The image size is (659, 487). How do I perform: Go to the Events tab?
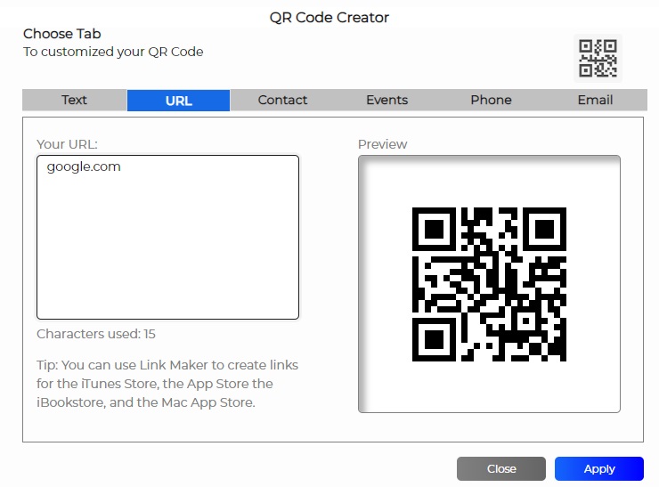pos(386,100)
